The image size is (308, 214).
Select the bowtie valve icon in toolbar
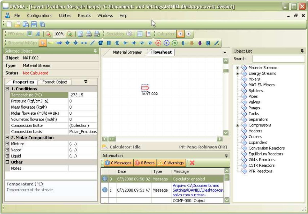click(84, 42)
